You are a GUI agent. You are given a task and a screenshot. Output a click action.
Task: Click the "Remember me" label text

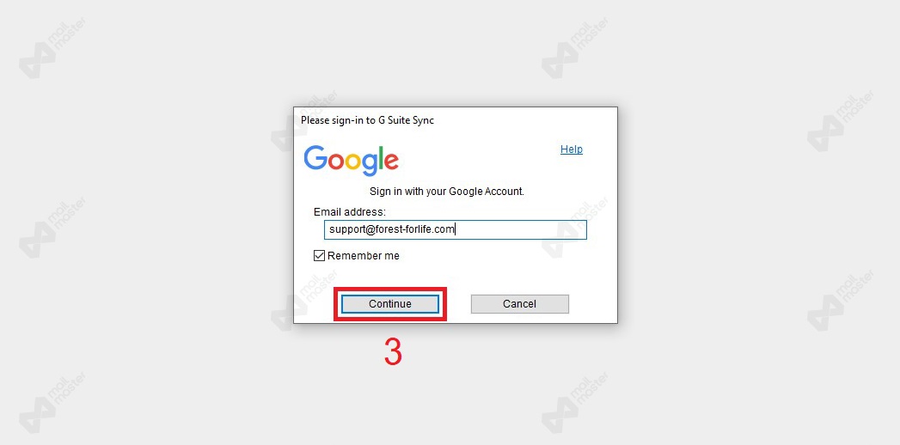364,256
